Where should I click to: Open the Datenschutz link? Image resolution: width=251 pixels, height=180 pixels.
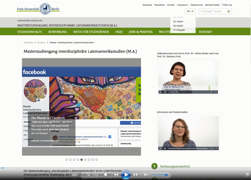point(197,5)
